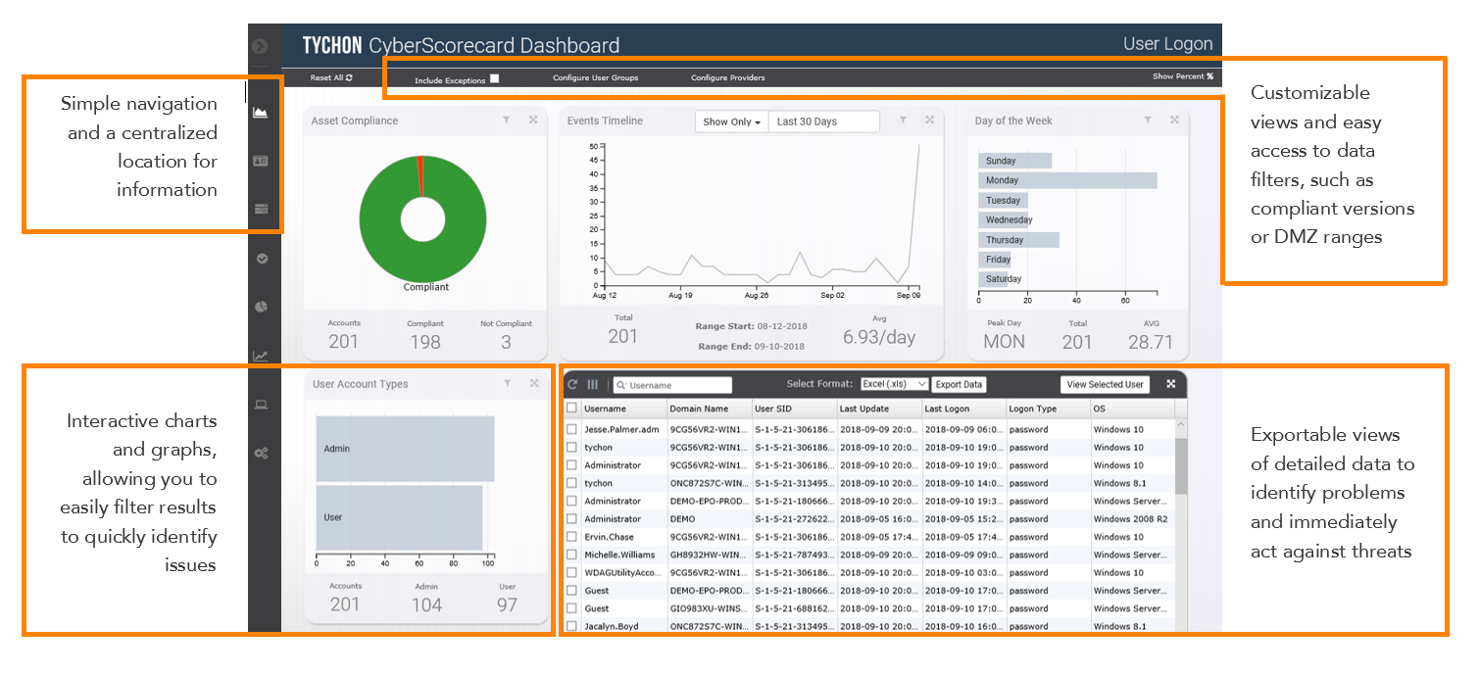Click the green Compliant donut segment

coord(423,262)
